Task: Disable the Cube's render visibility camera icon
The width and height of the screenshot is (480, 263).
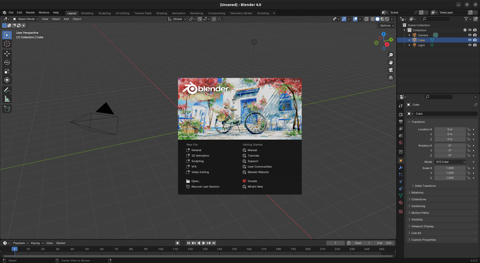Action: point(475,40)
